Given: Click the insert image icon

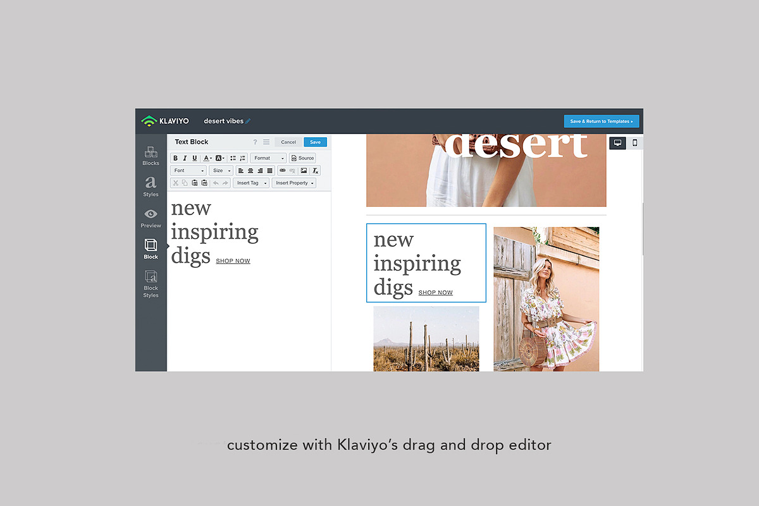Looking at the screenshot, I should (x=304, y=170).
